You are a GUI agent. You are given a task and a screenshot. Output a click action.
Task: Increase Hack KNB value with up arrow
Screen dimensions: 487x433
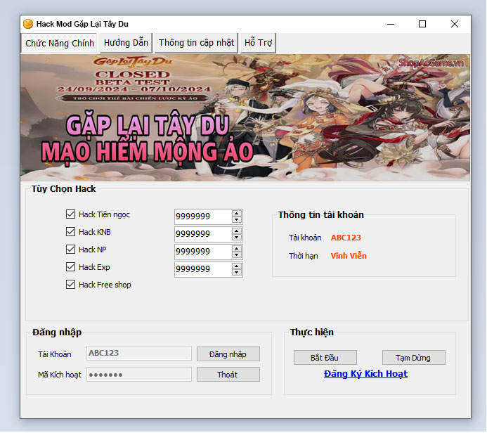(237, 231)
